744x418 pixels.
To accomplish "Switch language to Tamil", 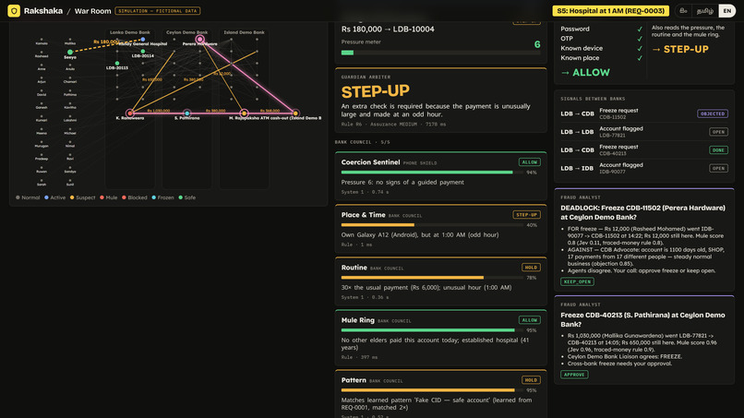I will tap(704, 10).
